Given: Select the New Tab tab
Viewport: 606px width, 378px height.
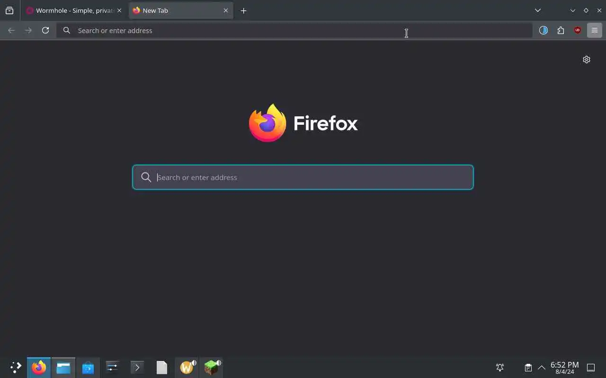Looking at the screenshot, I should (x=181, y=10).
